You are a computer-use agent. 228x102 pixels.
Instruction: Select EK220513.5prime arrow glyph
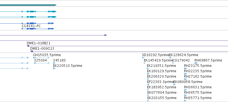(x=54, y=68)
